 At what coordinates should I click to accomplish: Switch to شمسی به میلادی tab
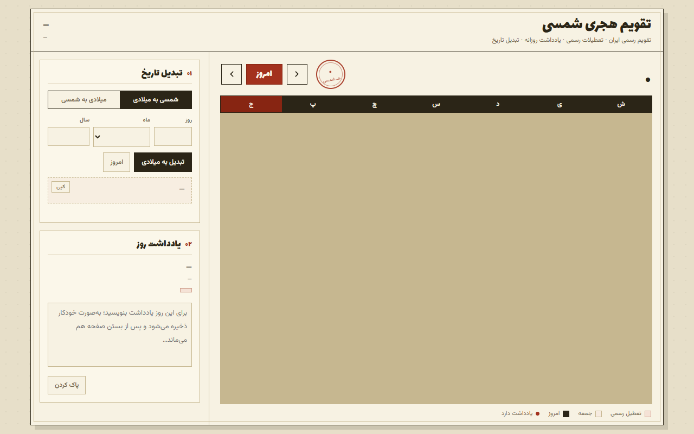tap(156, 100)
